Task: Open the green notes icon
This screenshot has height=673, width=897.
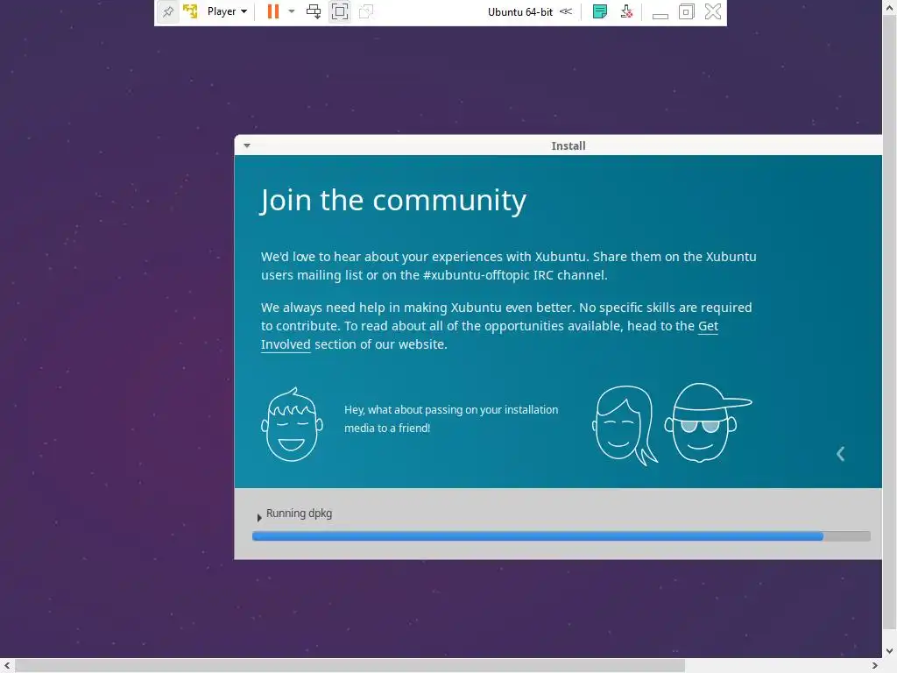Action: point(599,11)
